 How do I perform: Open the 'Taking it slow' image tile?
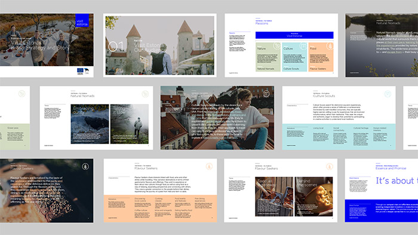[x=130, y=124]
